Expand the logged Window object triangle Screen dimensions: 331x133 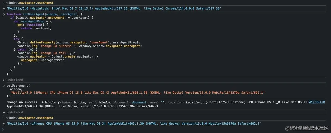(x=43, y=102)
